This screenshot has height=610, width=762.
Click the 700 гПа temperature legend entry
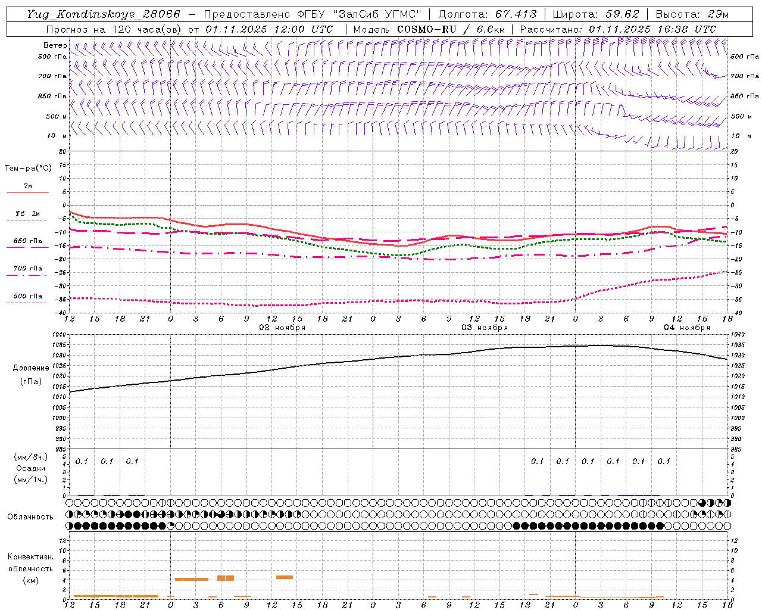point(27,269)
